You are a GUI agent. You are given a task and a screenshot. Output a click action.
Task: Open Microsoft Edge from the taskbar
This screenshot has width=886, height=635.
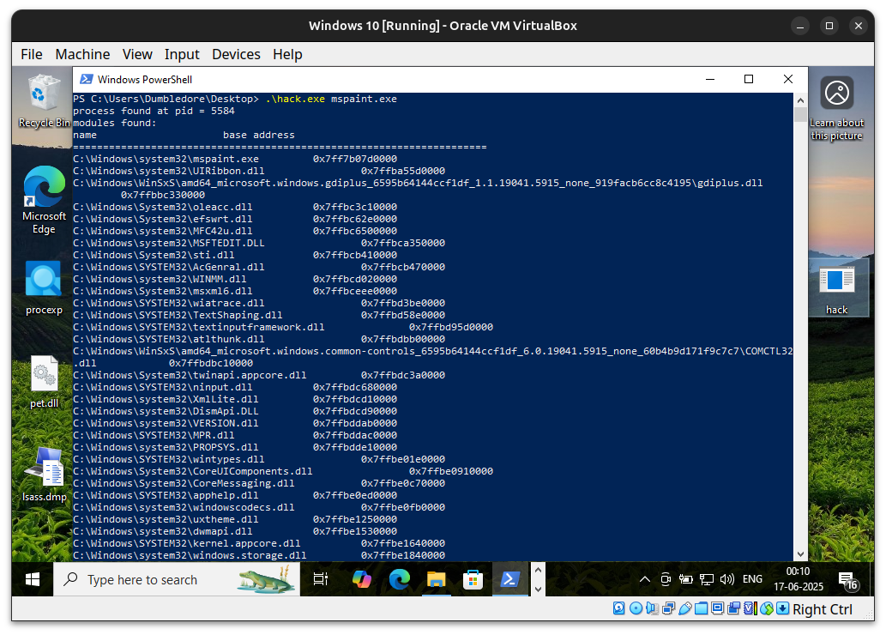400,579
